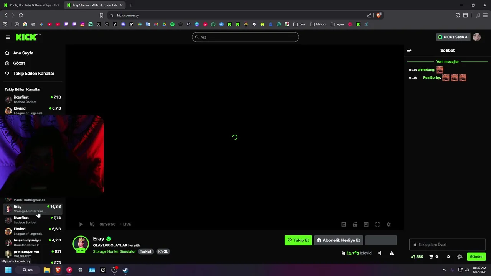Click the share icon next to İzleyici
491x276 pixels.
point(379,253)
